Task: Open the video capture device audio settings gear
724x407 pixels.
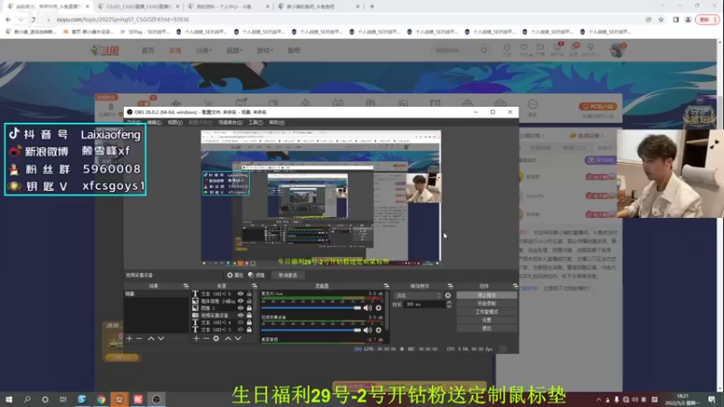Action: [378, 330]
